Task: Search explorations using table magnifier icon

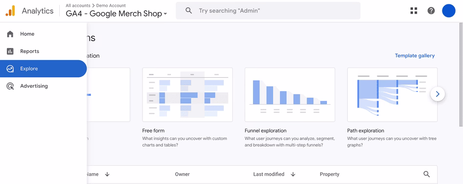Action: (x=426, y=174)
